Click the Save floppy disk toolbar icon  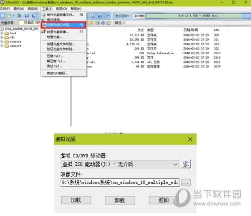point(27,16)
